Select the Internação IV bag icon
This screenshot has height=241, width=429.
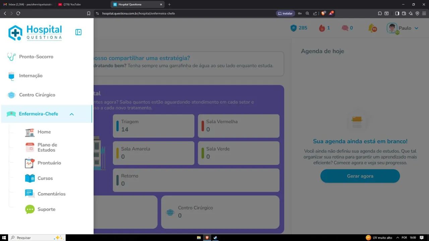(x=11, y=76)
